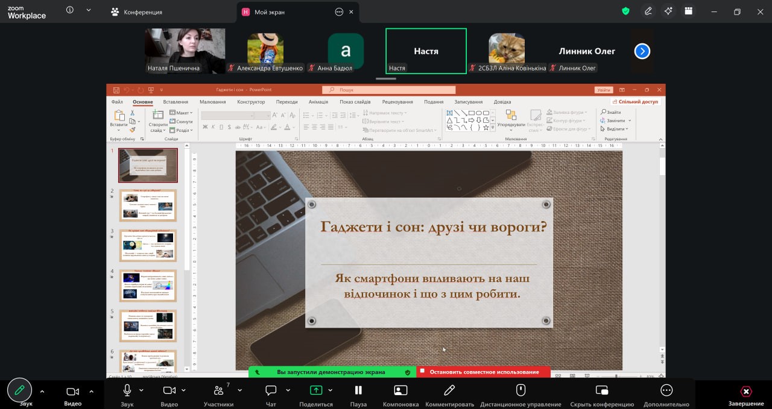Toggle camera with the Видео button
The height and width of the screenshot is (409, 772).
pyautogui.click(x=169, y=390)
